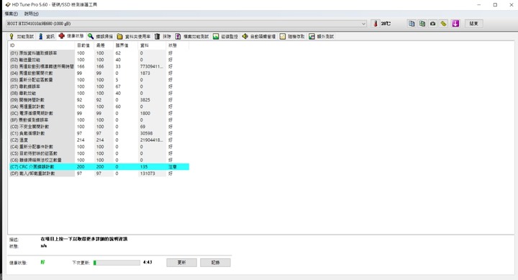Switch to the Disk Monitor tab
Viewport: 518px width, 280px height.
coord(225,37)
